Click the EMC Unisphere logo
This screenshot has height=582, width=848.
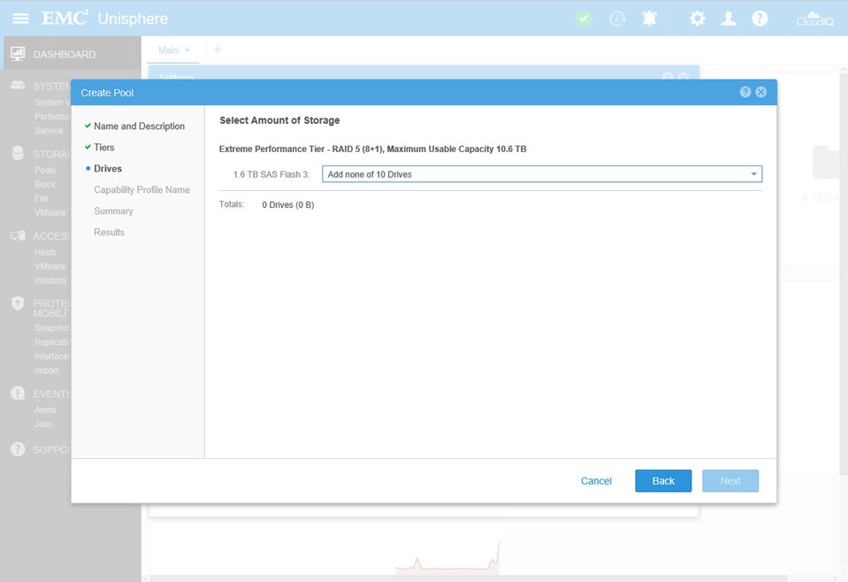tap(105, 19)
